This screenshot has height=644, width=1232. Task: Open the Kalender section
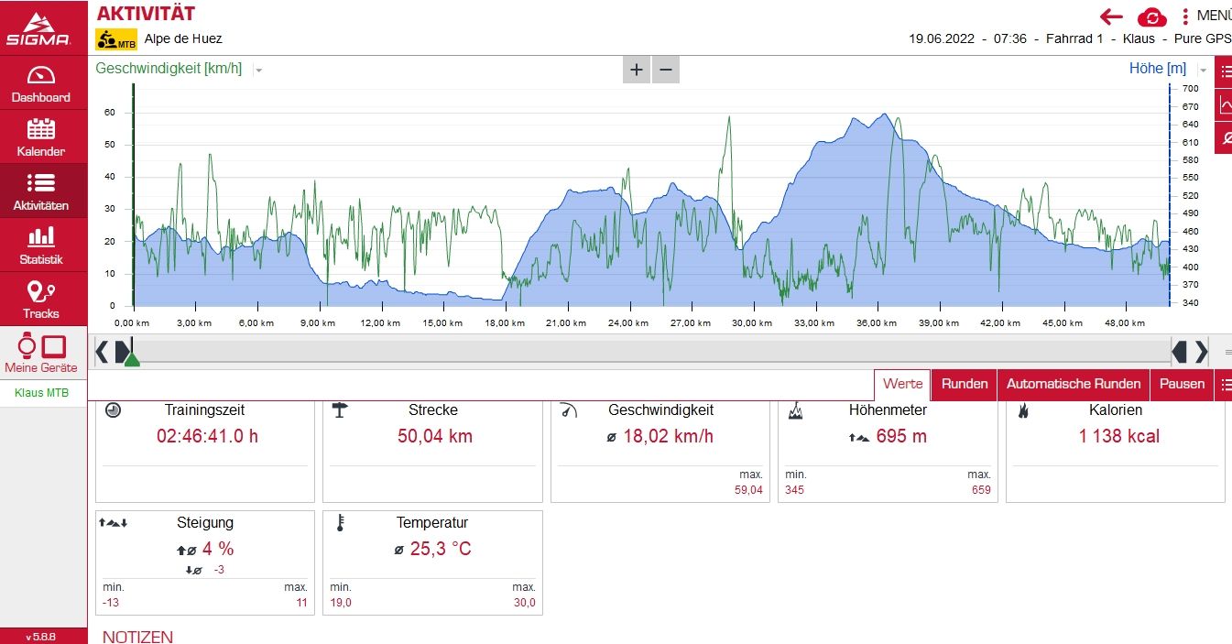[41, 137]
